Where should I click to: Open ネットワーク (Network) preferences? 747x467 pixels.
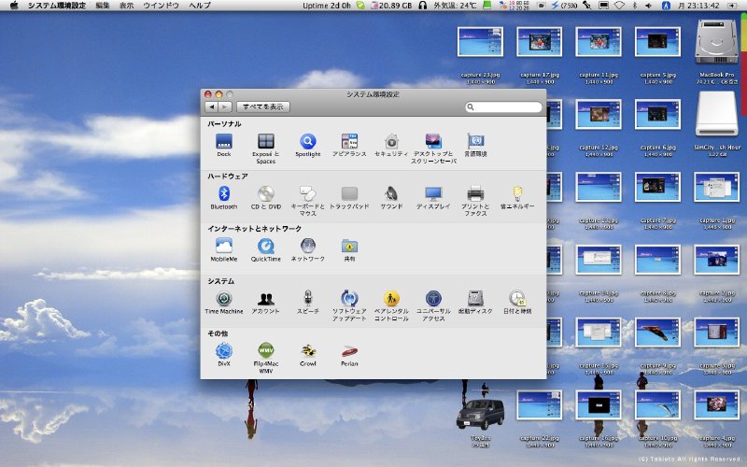(x=308, y=247)
